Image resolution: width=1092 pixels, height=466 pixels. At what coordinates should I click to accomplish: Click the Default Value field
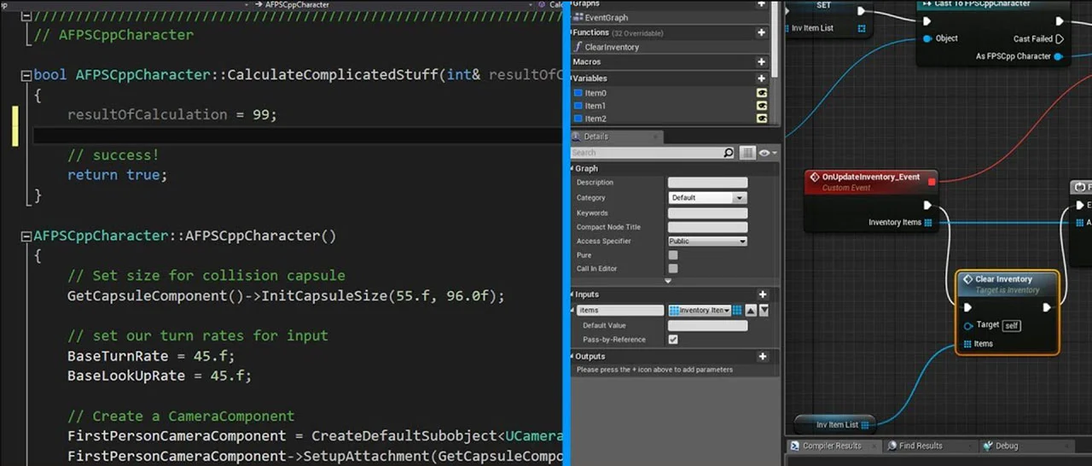point(707,326)
